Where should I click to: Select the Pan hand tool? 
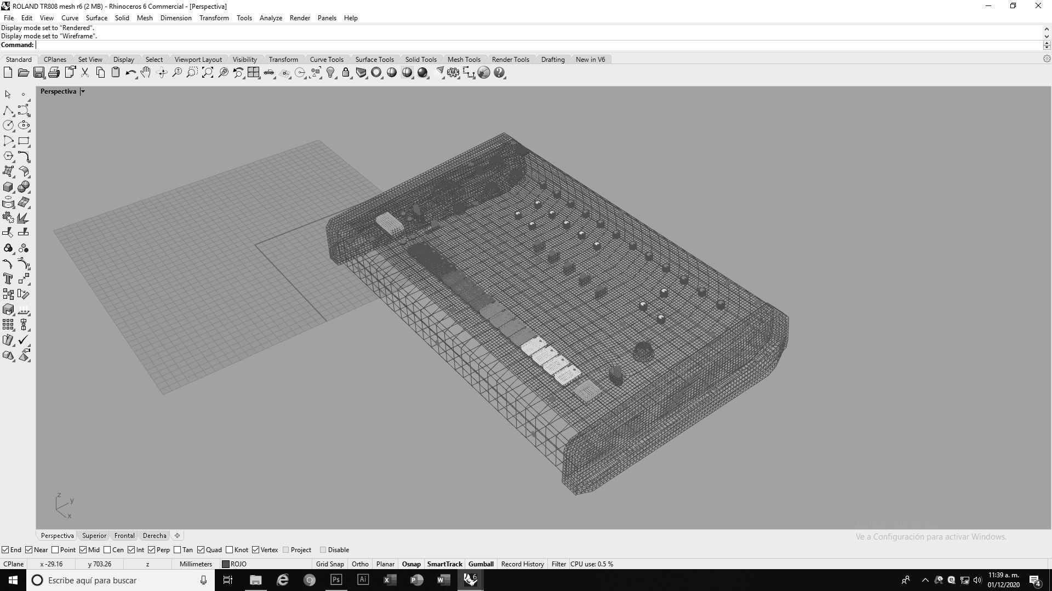pyautogui.click(x=146, y=73)
